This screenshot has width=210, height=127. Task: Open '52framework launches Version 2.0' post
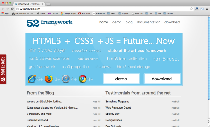(52, 108)
